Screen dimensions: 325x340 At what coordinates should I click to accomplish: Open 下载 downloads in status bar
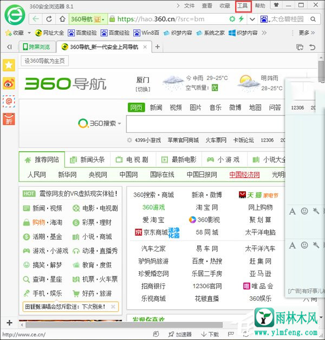click(x=210, y=334)
